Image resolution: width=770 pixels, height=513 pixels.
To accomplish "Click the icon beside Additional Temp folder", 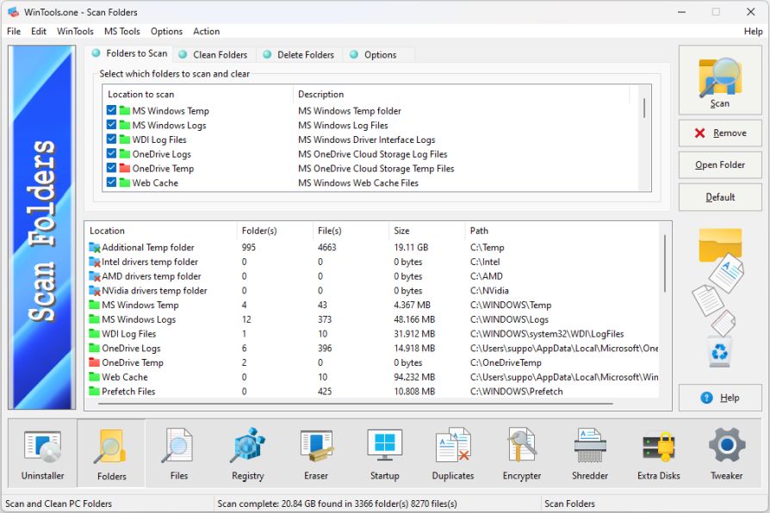I will click(94, 247).
